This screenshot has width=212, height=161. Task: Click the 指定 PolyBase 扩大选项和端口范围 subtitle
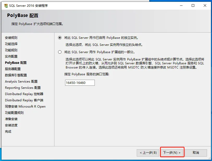[x=38, y=24]
